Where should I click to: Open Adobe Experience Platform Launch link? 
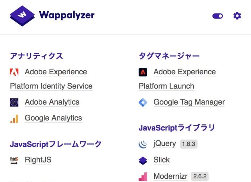point(177,79)
